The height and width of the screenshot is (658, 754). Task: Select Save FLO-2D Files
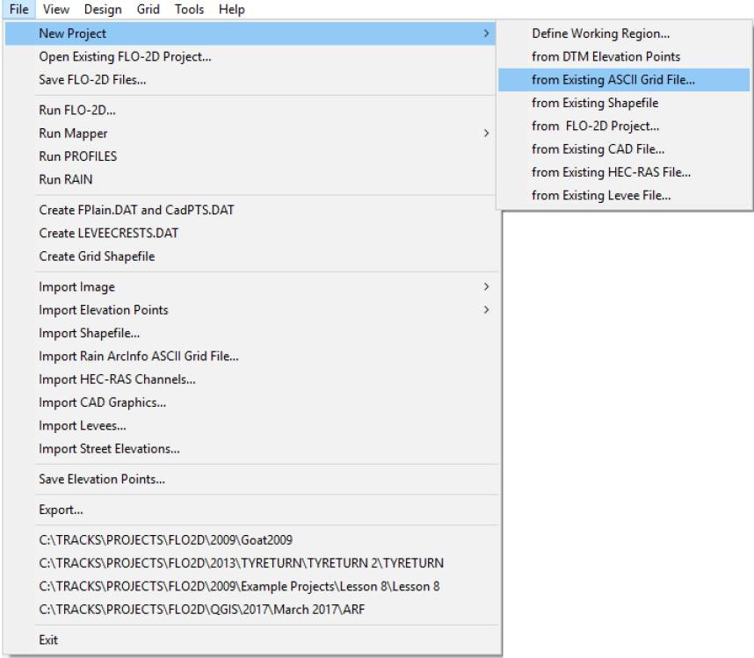pos(92,80)
